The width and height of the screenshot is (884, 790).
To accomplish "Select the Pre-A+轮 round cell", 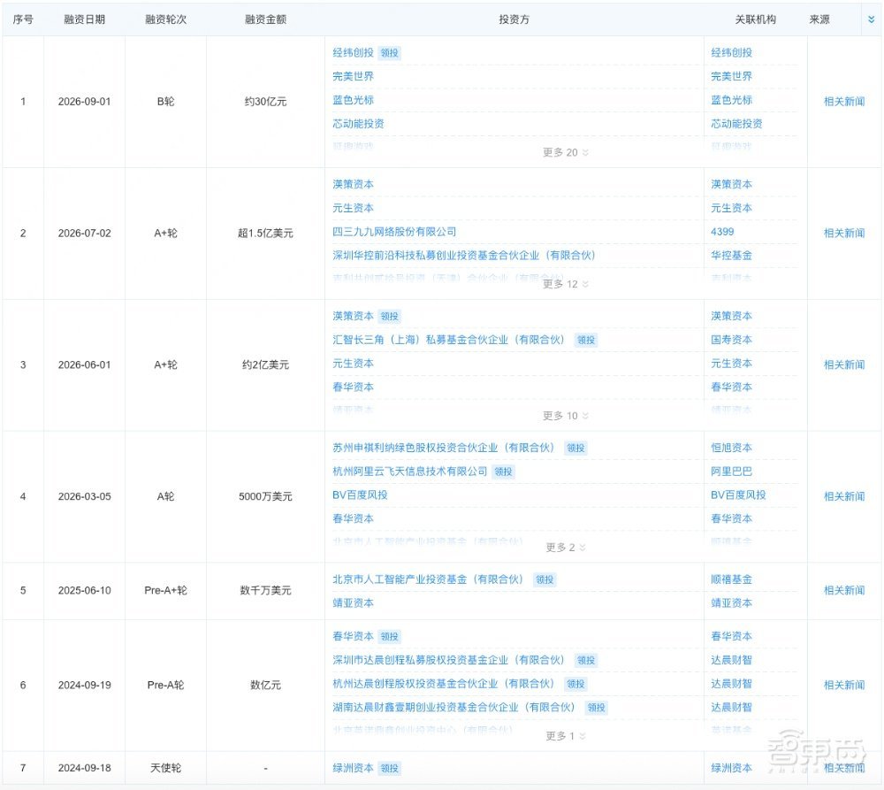I will click(x=166, y=590).
